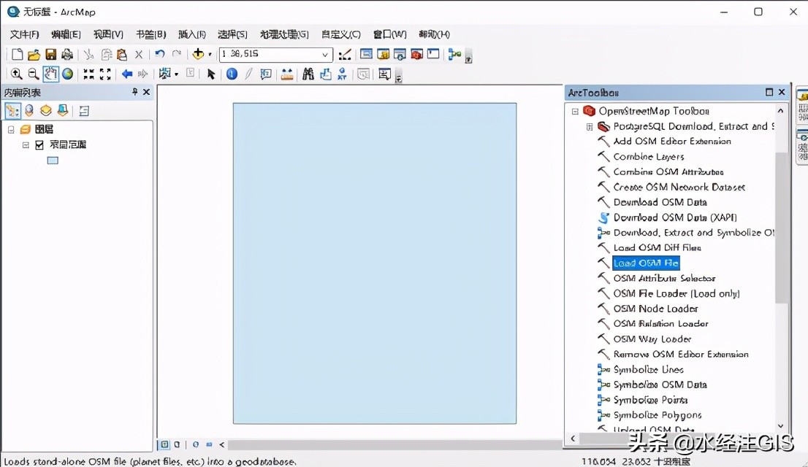
Task: Open the map scale dropdown
Action: click(x=324, y=55)
